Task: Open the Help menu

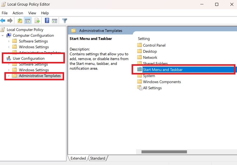Action: point(45,13)
